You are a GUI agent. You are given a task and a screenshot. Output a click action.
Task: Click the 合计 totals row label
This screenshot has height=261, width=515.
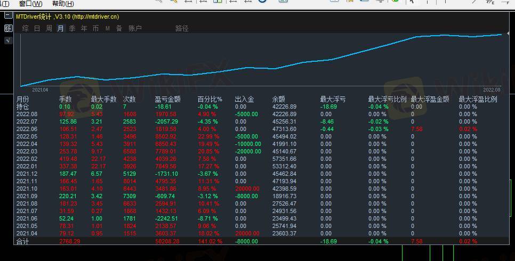[x=23, y=241]
